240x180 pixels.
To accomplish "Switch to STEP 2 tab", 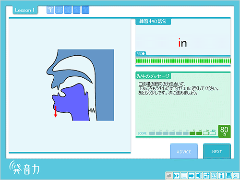I will [59, 10].
